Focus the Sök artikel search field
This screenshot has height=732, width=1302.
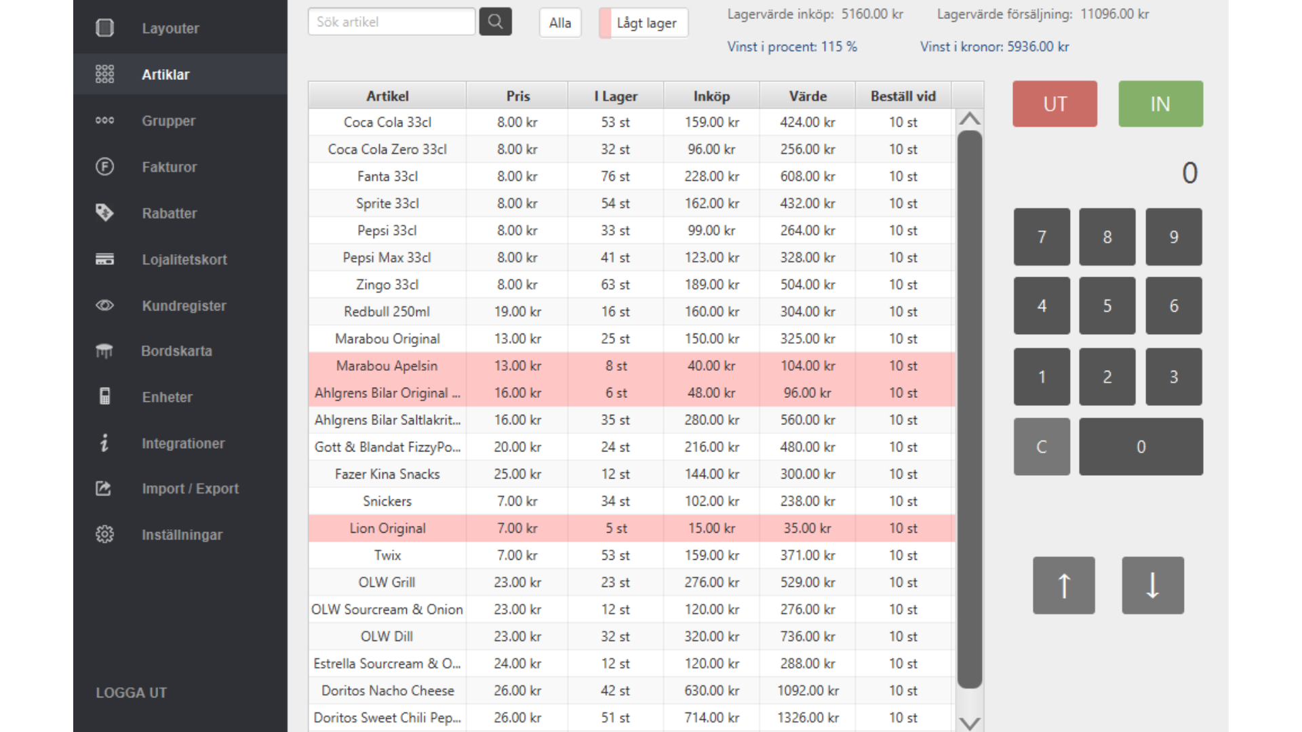[391, 22]
